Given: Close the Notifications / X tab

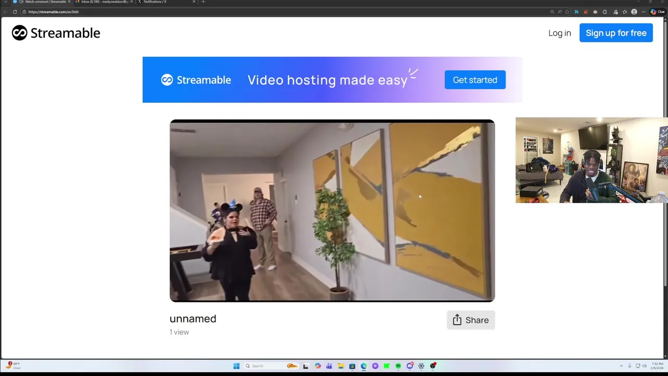Looking at the screenshot, I should coord(194,2).
